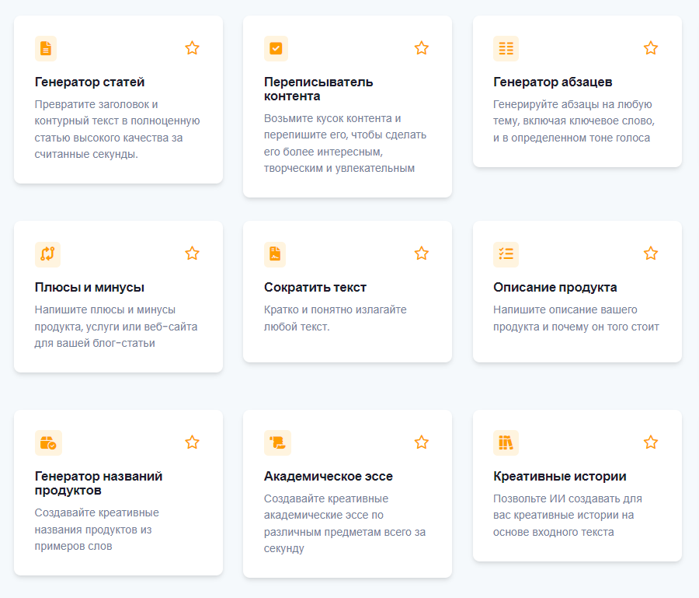Click the Переписыватель контента checkmark icon
Image resolution: width=699 pixels, height=598 pixels.
click(276, 48)
